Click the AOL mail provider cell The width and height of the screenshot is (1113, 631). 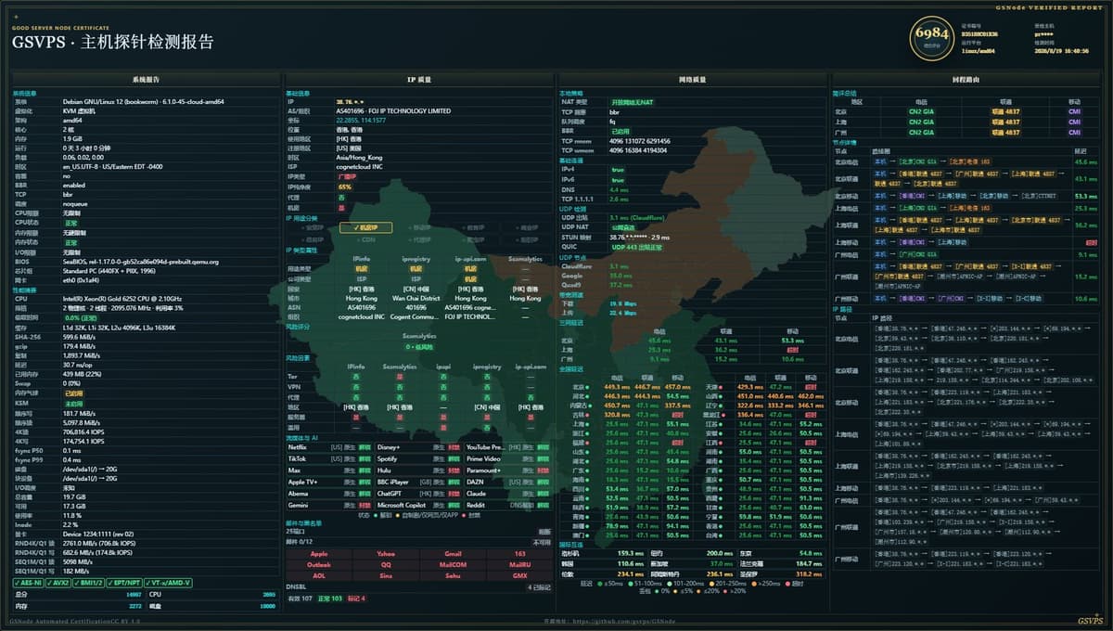tap(319, 576)
